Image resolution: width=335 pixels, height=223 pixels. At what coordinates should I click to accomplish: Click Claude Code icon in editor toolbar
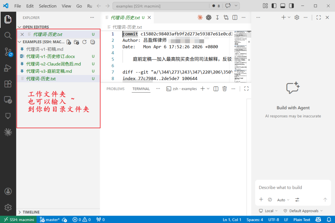pyautogui.click(x=200, y=17)
